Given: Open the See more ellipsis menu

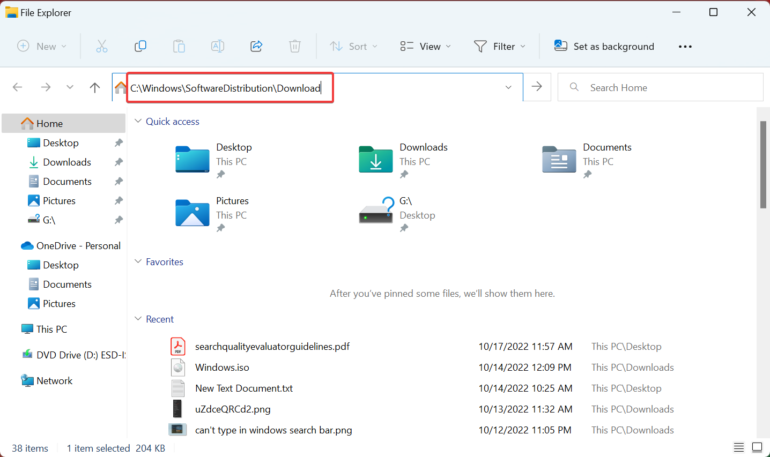Looking at the screenshot, I should pyautogui.click(x=685, y=47).
